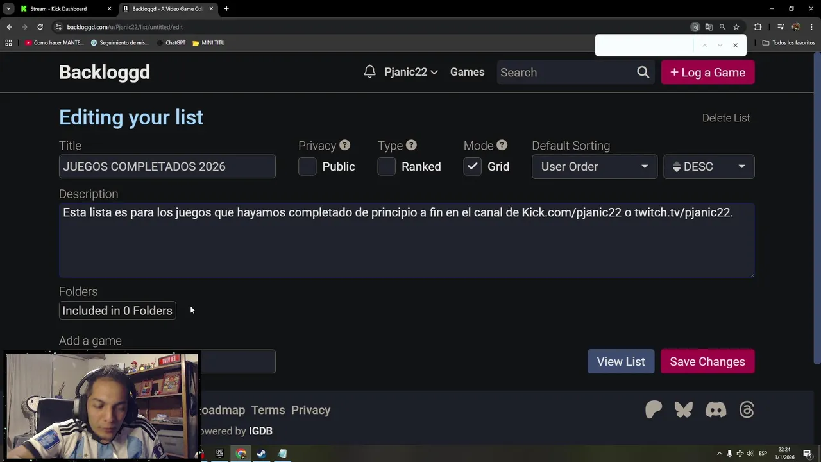Open the IGDB footer link
This screenshot has height=462, width=821.
tap(260, 431)
